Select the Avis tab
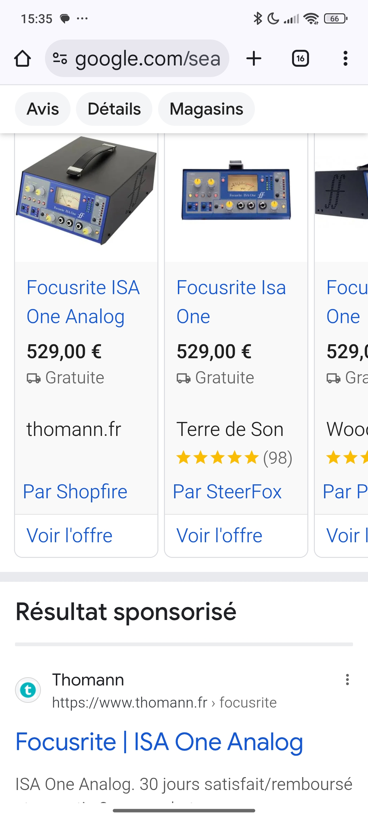 pyautogui.click(x=43, y=109)
